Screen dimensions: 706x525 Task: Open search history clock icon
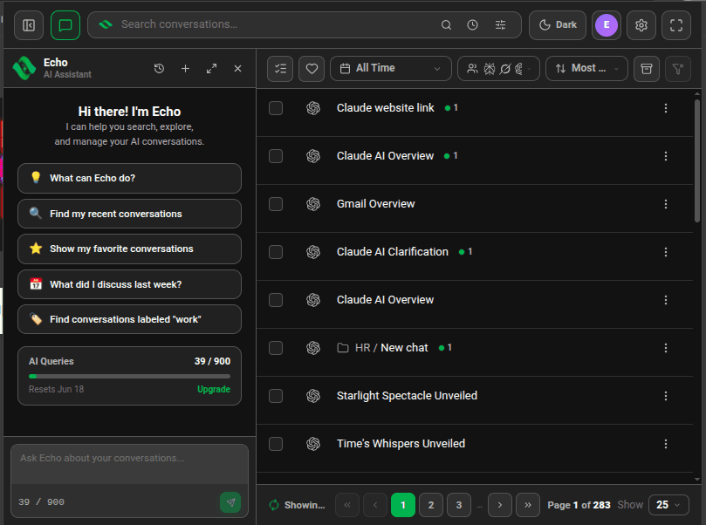pyautogui.click(x=472, y=25)
